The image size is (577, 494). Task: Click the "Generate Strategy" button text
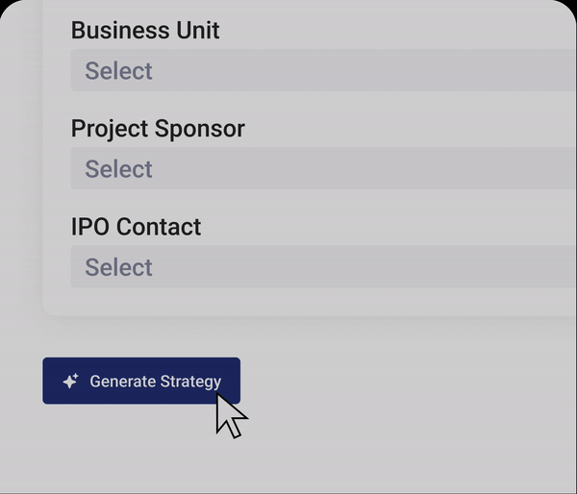(x=155, y=382)
